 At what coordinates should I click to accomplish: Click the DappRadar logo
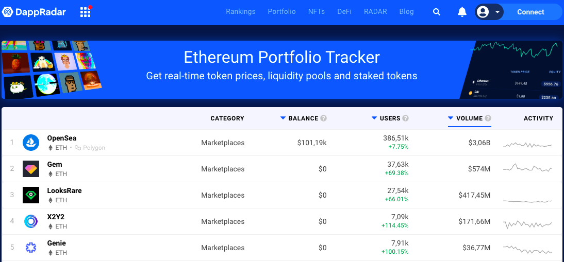pyautogui.click(x=34, y=12)
